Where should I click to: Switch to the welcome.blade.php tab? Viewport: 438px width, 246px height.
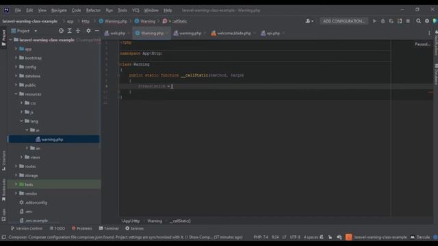pyautogui.click(x=231, y=33)
